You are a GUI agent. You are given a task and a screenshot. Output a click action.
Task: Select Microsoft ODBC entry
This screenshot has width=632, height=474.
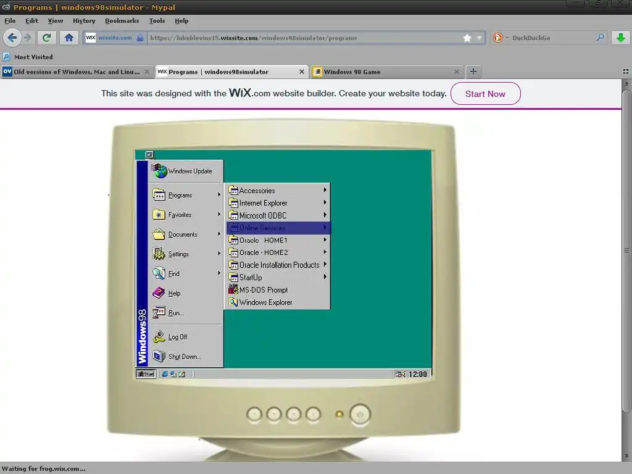click(278, 215)
